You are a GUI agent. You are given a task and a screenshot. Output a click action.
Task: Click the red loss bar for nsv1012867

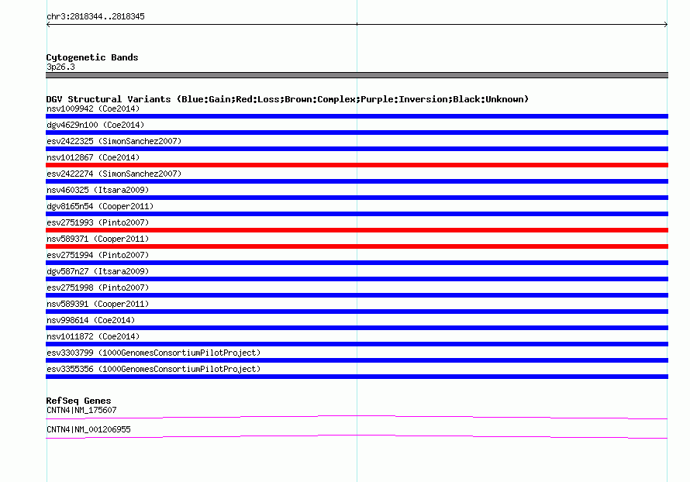pyautogui.click(x=357, y=165)
